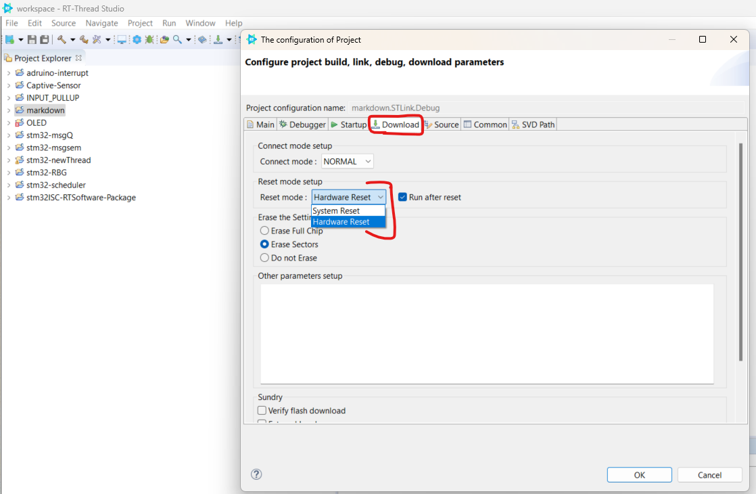The width and height of the screenshot is (756, 494).
Task: Choose the Do not Erase radio button
Action: [265, 258]
